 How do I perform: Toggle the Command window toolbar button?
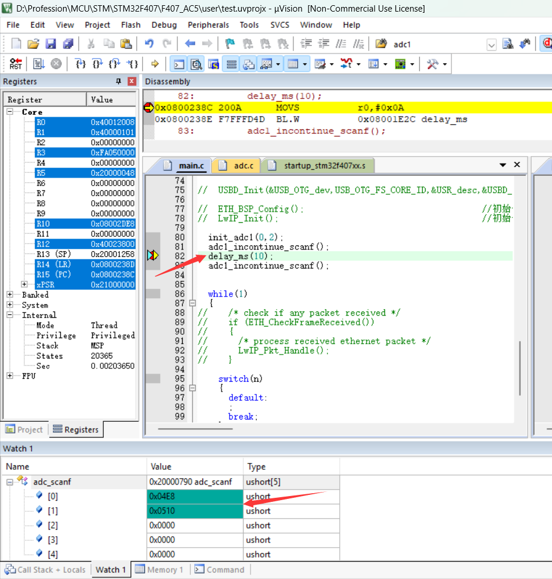pos(180,64)
